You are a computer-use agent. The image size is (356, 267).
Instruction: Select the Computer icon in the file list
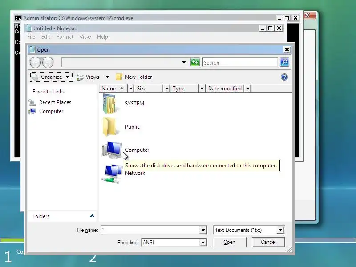(112, 150)
